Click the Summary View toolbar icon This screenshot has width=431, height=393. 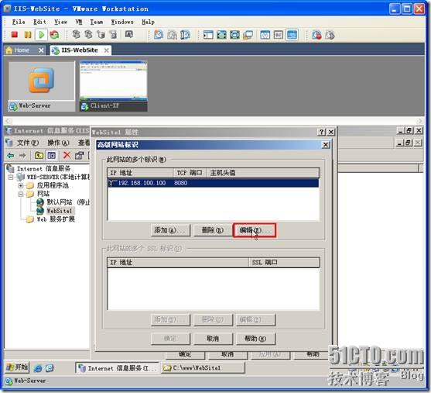tap(265, 35)
